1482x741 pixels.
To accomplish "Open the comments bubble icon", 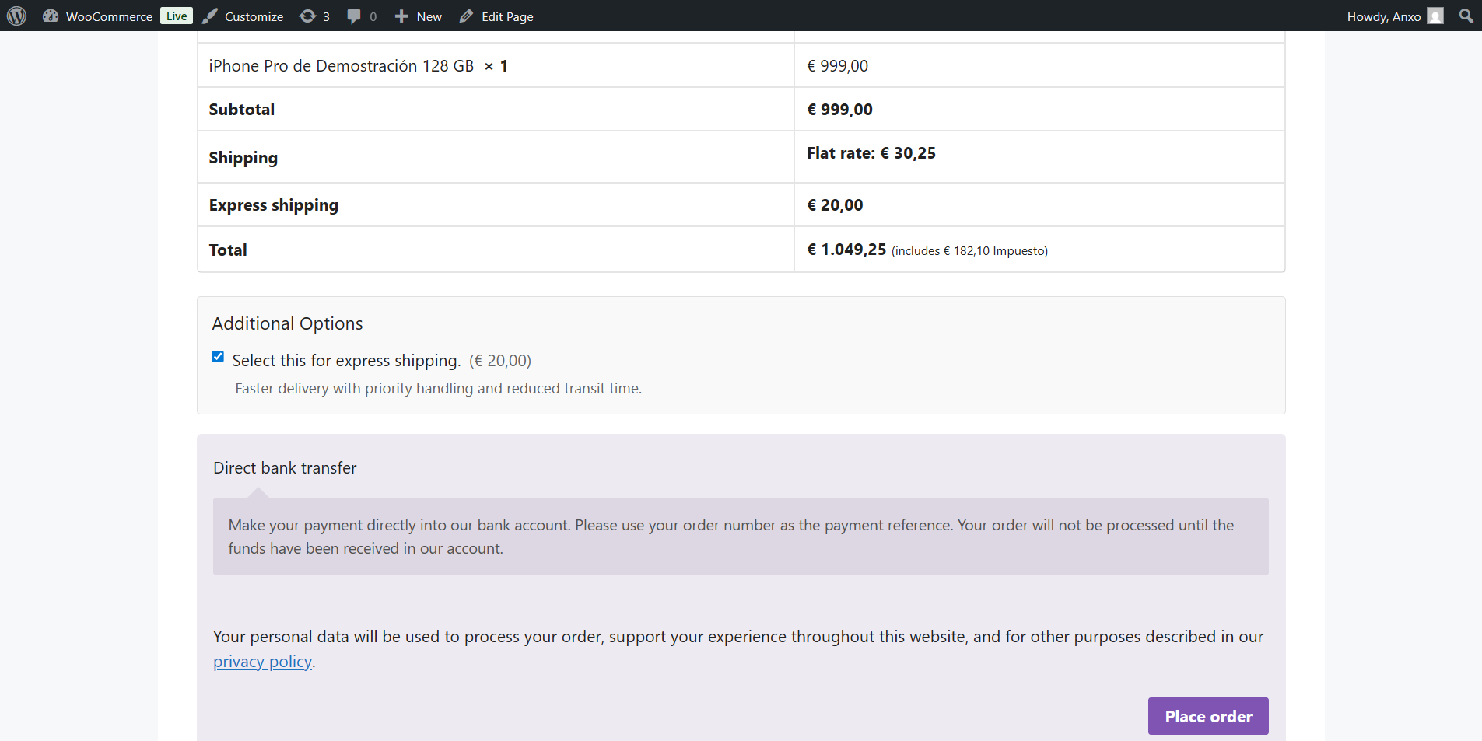I will tap(354, 16).
